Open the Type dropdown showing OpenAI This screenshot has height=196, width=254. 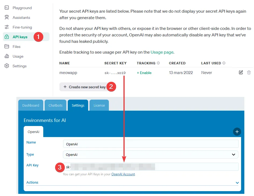[x=151, y=155]
